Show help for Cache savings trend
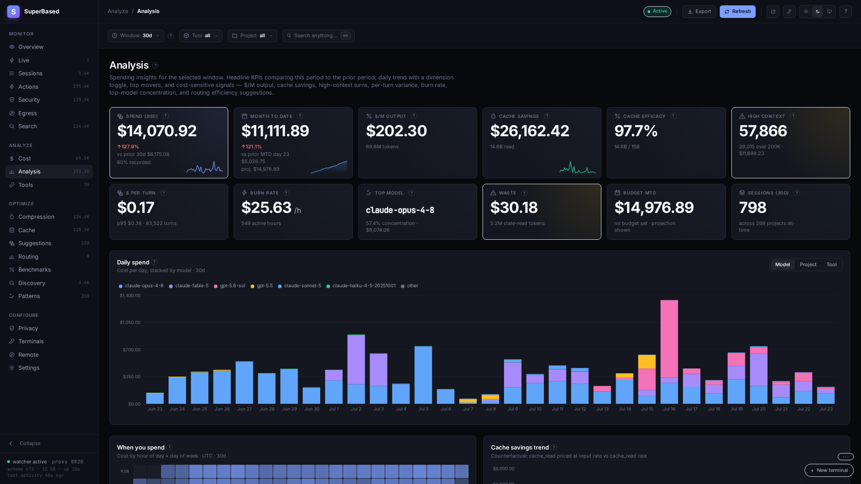The width and height of the screenshot is (861, 484). (554, 447)
